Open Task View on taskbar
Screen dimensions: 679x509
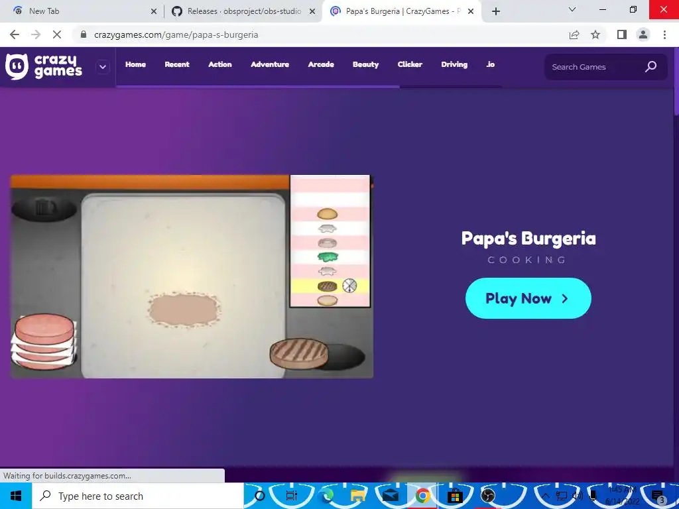pos(292,496)
